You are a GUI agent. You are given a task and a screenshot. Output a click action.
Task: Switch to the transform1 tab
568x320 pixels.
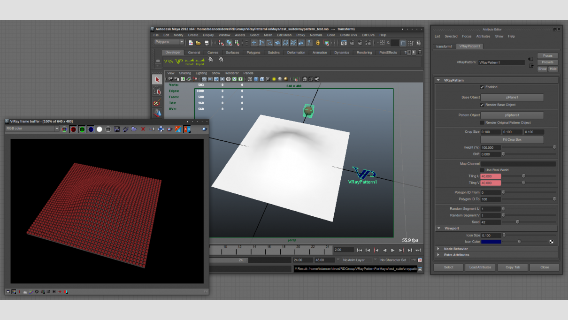[444, 46]
